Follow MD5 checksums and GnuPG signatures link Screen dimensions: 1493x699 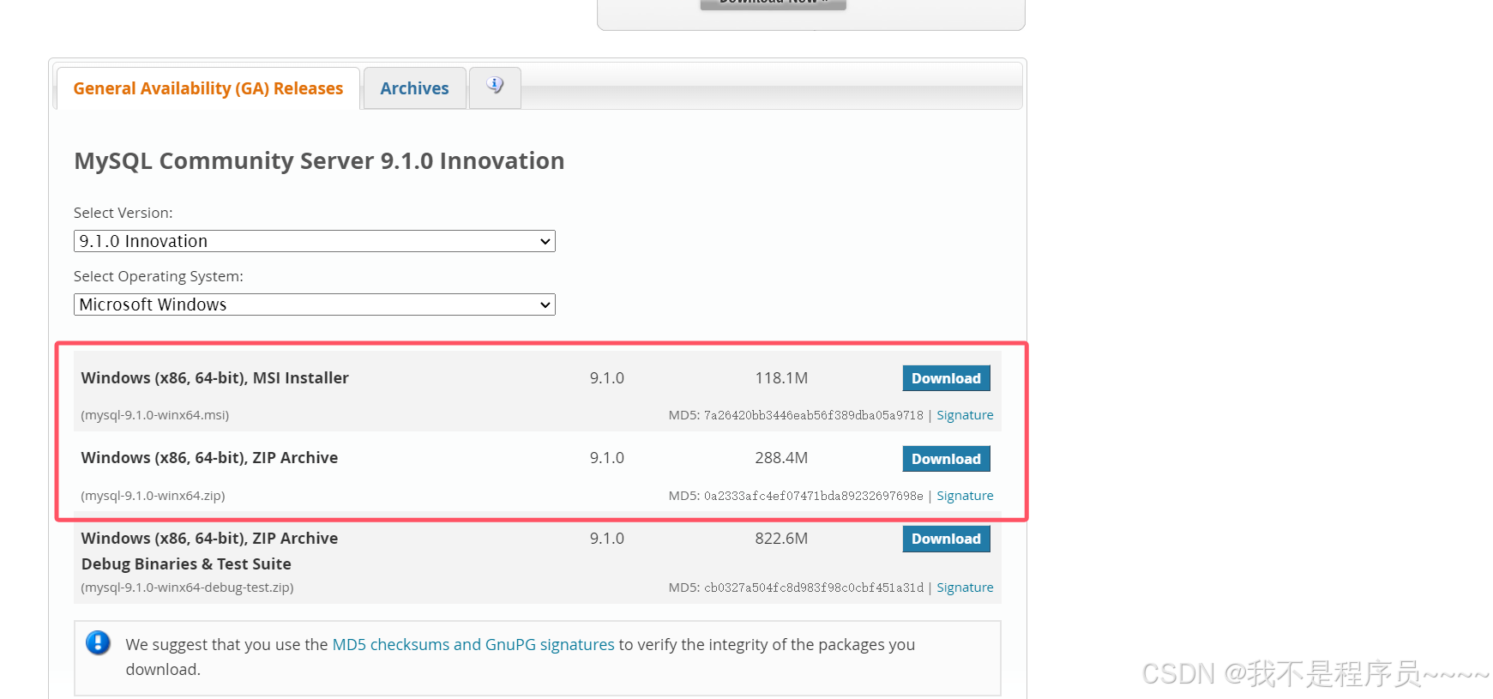coord(473,644)
